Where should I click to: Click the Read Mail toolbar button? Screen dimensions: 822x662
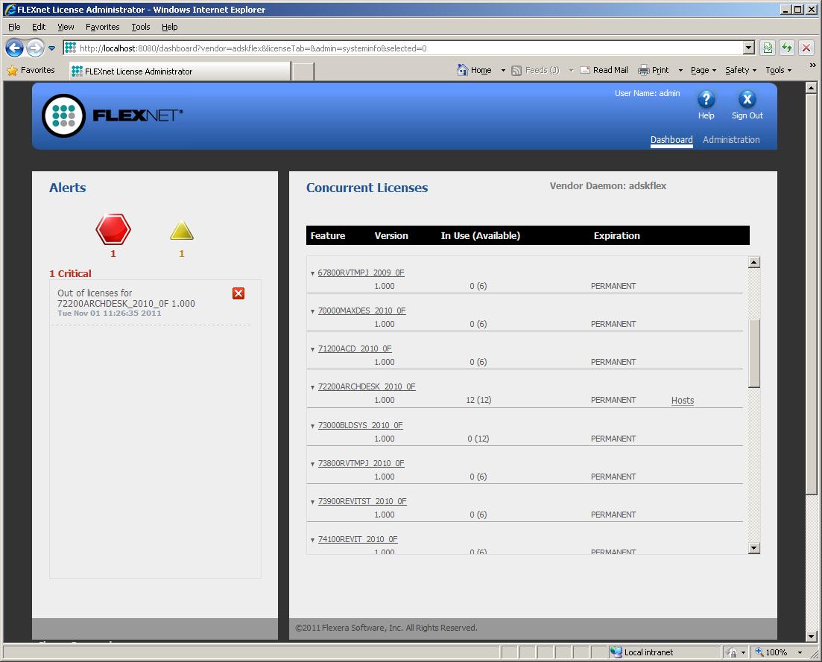click(x=604, y=70)
